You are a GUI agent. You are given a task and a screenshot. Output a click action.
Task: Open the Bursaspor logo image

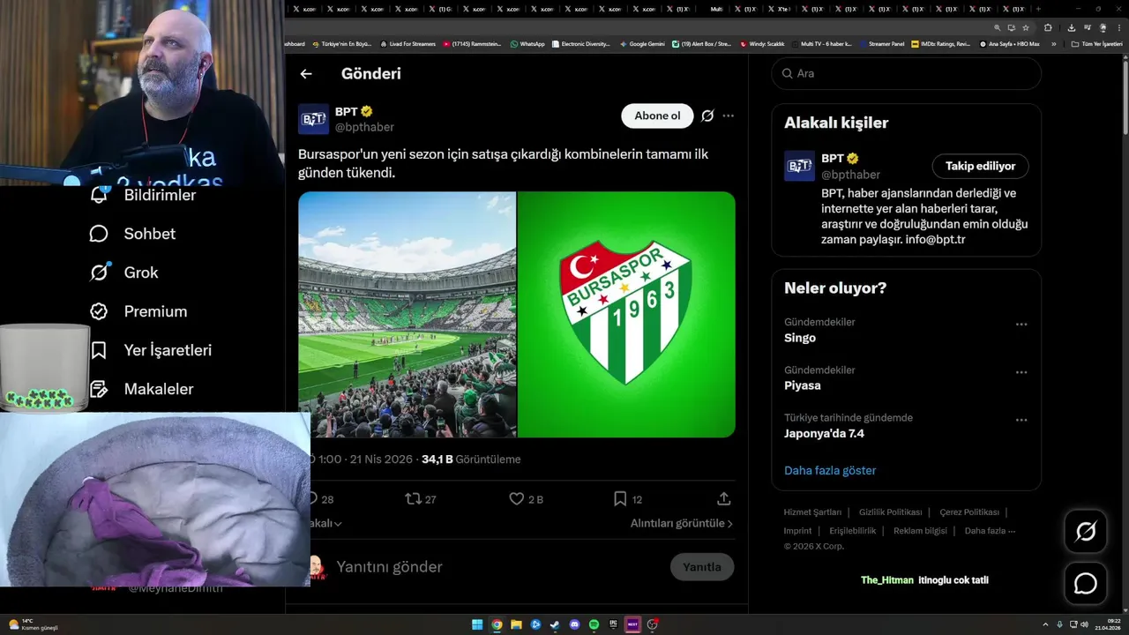(x=626, y=314)
